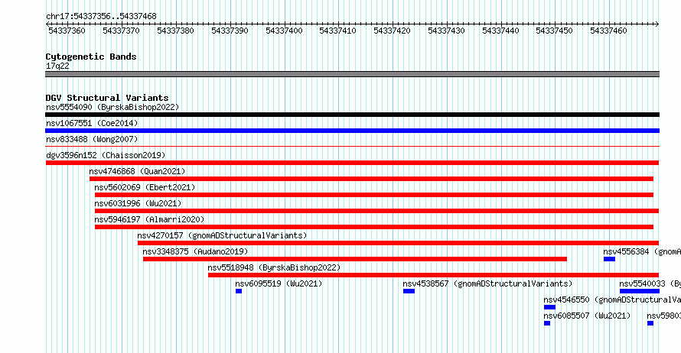Click ruler position 54337430

click(446, 31)
